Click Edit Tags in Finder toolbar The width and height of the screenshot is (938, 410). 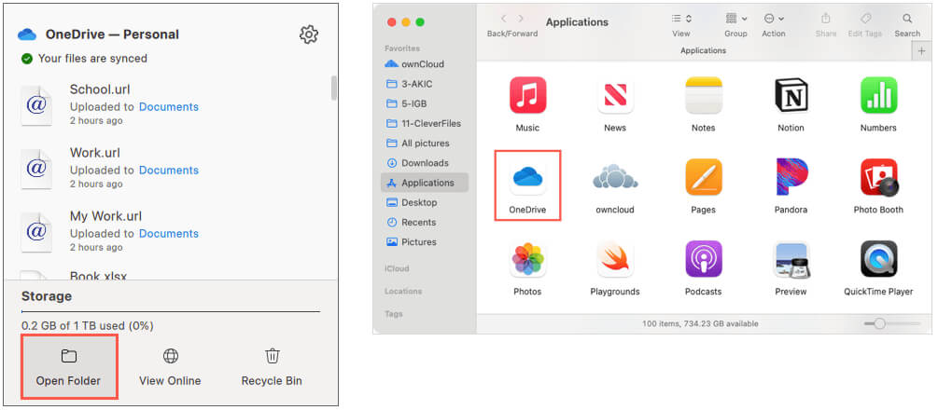click(x=864, y=19)
